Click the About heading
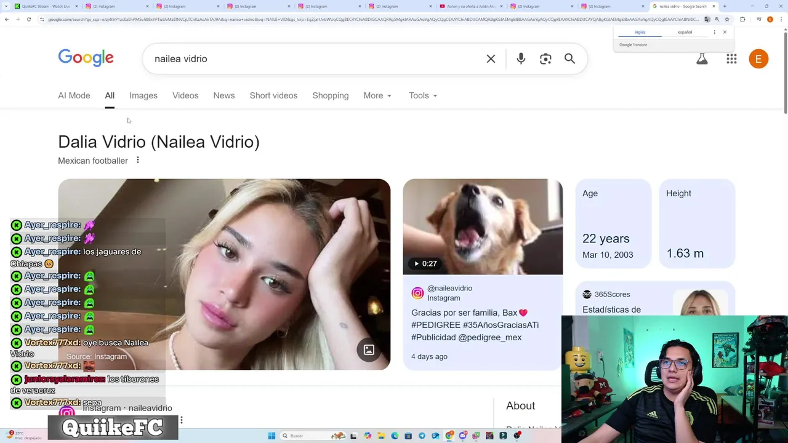 tap(521, 405)
